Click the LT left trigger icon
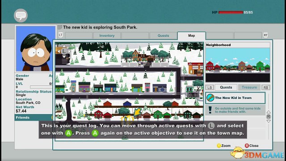Image resolution: width=286 pixels, height=161 pixels. click(61, 35)
